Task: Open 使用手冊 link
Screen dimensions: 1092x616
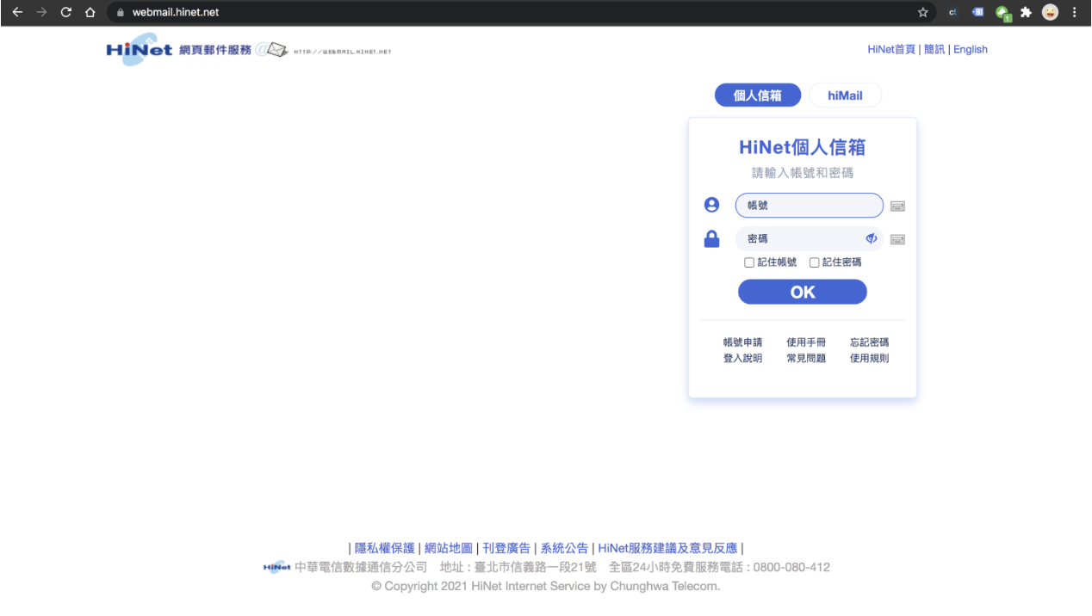Action: pyautogui.click(x=806, y=342)
